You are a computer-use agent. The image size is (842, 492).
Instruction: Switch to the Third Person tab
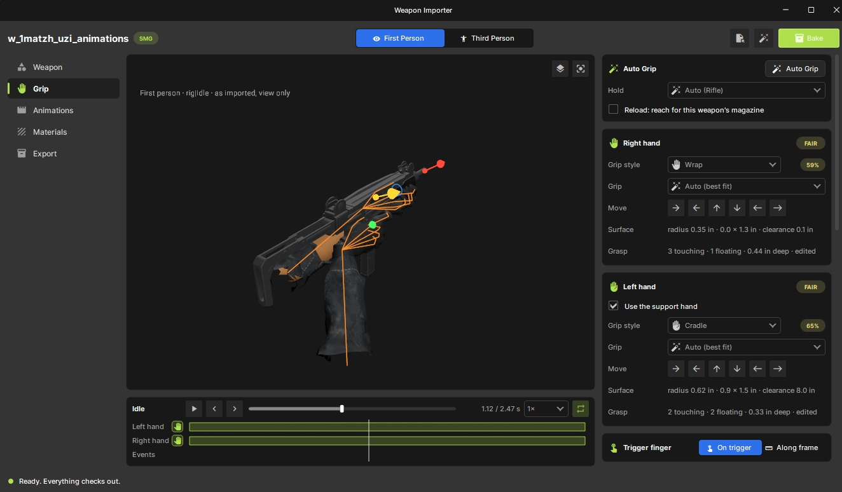coord(488,38)
